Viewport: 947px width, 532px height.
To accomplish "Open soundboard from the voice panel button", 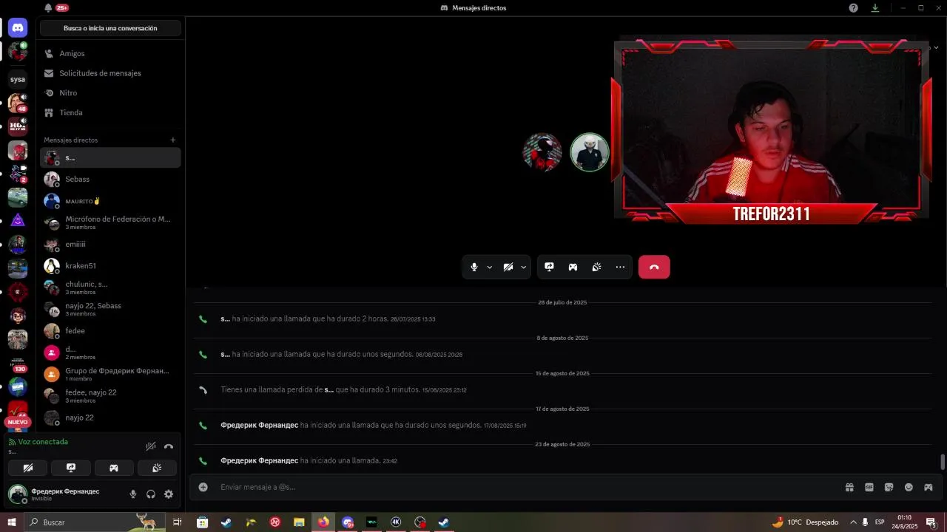I will pyautogui.click(x=157, y=468).
